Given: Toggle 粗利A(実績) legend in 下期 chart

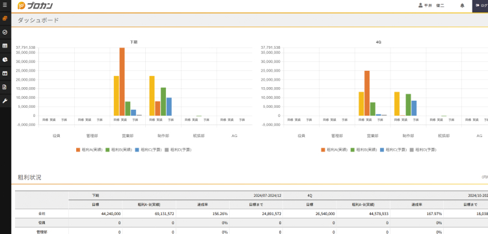Looking at the screenshot, I should (89, 149).
